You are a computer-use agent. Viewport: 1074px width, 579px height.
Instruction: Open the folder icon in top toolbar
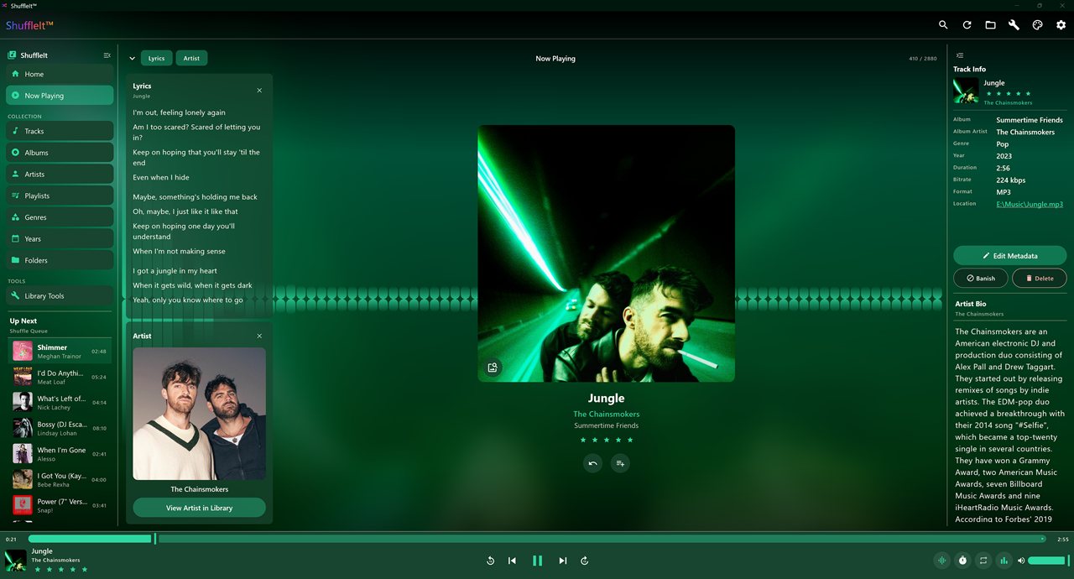pyautogui.click(x=990, y=25)
